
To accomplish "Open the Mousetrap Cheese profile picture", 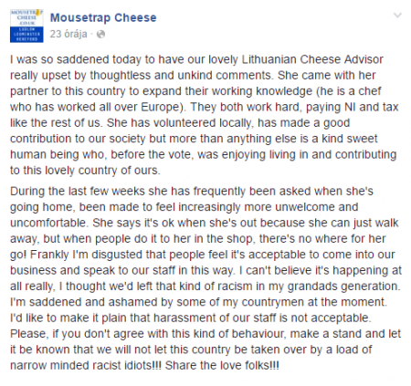I will click(x=26, y=26).
